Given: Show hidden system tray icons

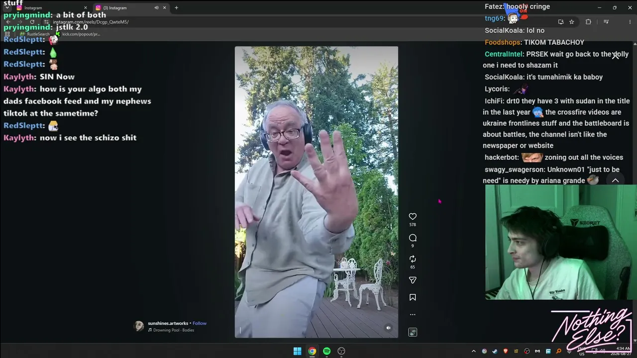Looking at the screenshot, I should tap(473, 352).
